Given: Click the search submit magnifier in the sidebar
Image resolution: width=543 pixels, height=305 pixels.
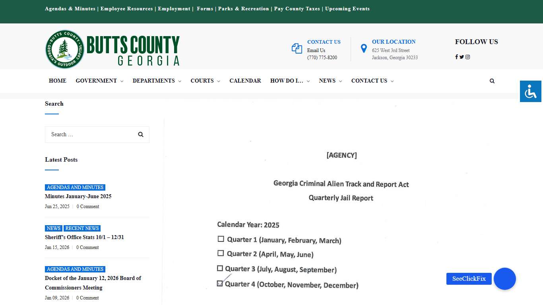Looking at the screenshot, I should (x=141, y=134).
